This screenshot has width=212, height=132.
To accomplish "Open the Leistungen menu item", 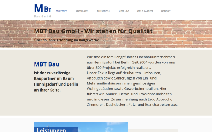I will [x=82, y=11].
